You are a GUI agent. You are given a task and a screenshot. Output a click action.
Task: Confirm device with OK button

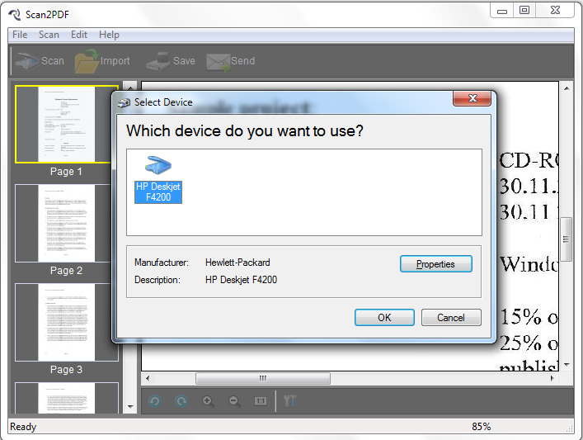pos(384,318)
